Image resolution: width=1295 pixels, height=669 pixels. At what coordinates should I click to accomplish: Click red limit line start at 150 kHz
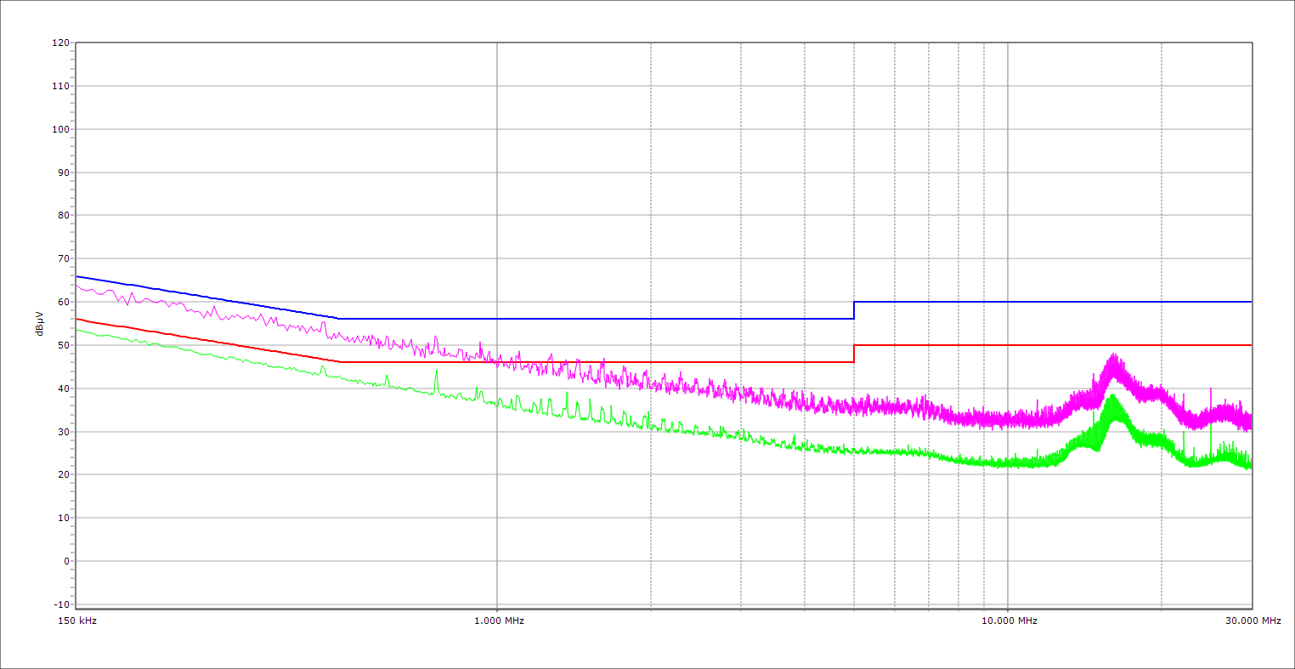click(x=77, y=319)
